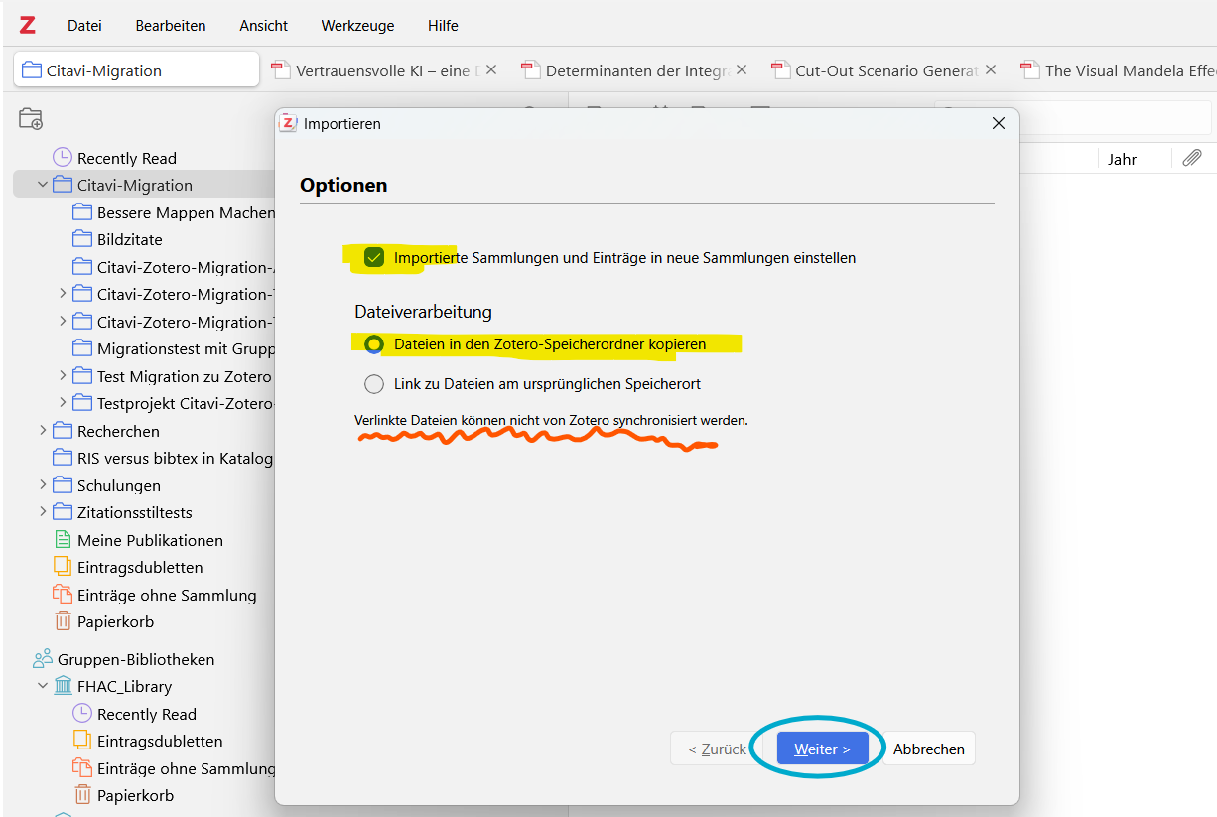The image size is (1217, 817).
Task: Switch to Determinanten der Integration tab
Action: click(635, 70)
